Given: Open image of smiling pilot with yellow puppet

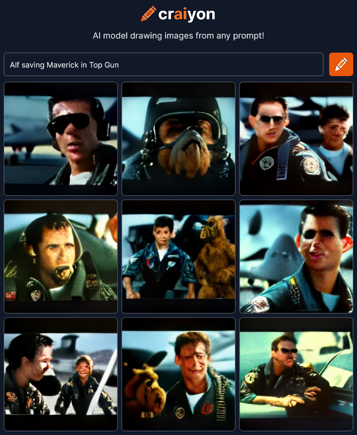Looking at the screenshot, I should (x=178, y=374).
